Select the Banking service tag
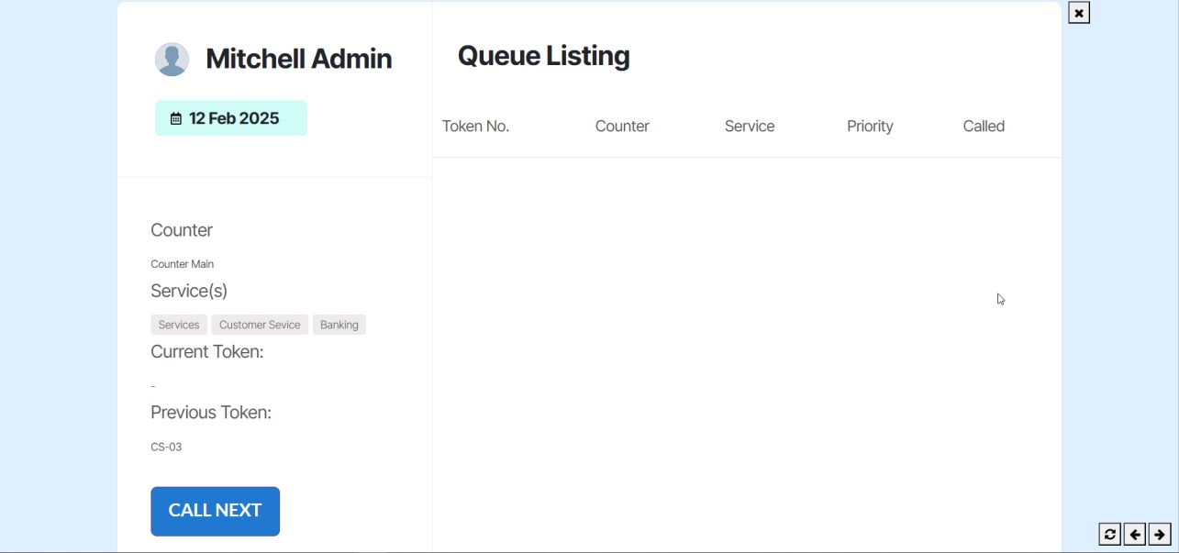 (339, 325)
